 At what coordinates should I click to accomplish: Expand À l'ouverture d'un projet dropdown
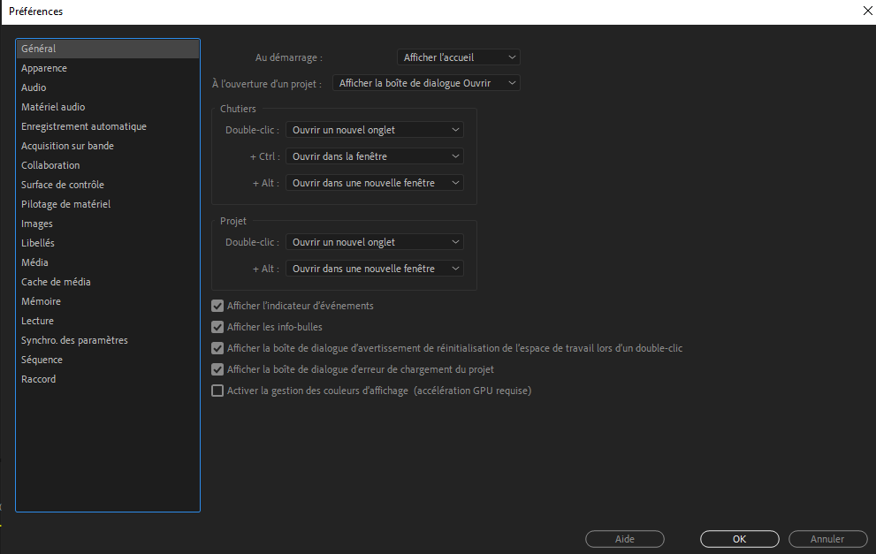click(x=426, y=83)
